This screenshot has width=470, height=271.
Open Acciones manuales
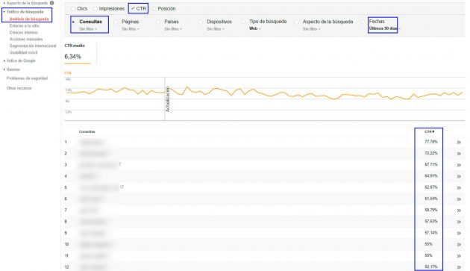point(26,39)
